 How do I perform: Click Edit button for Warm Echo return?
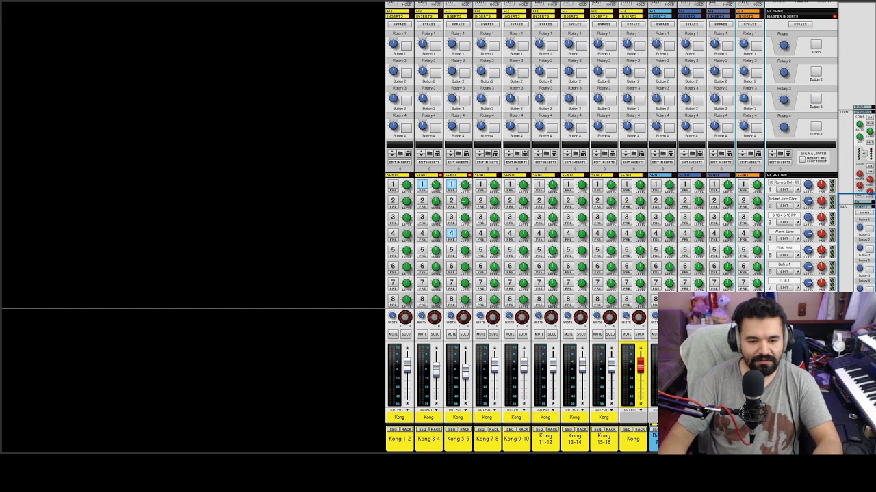pos(784,238)
